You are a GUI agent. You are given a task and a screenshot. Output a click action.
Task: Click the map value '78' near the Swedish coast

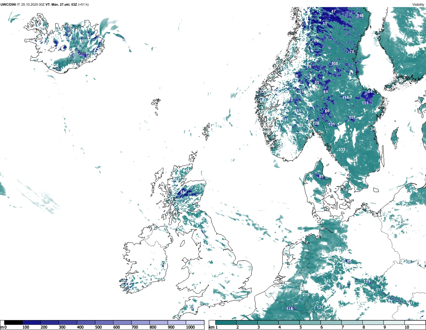click(x=352, y=52)
